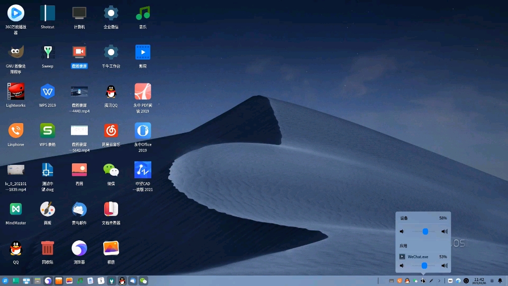Open the green WPS spreadsheet icon
508x286 pixels.
(x=48, y=131)
